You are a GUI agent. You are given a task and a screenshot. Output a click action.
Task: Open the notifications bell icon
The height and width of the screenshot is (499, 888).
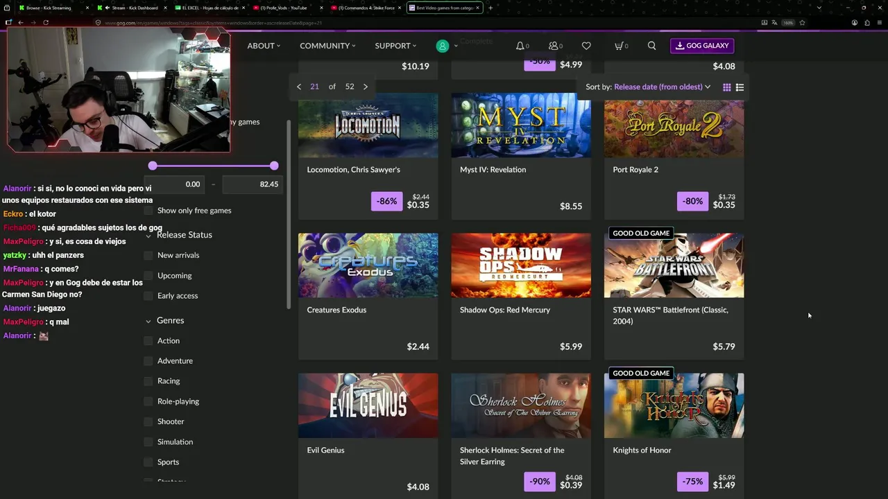coord(520,46)
